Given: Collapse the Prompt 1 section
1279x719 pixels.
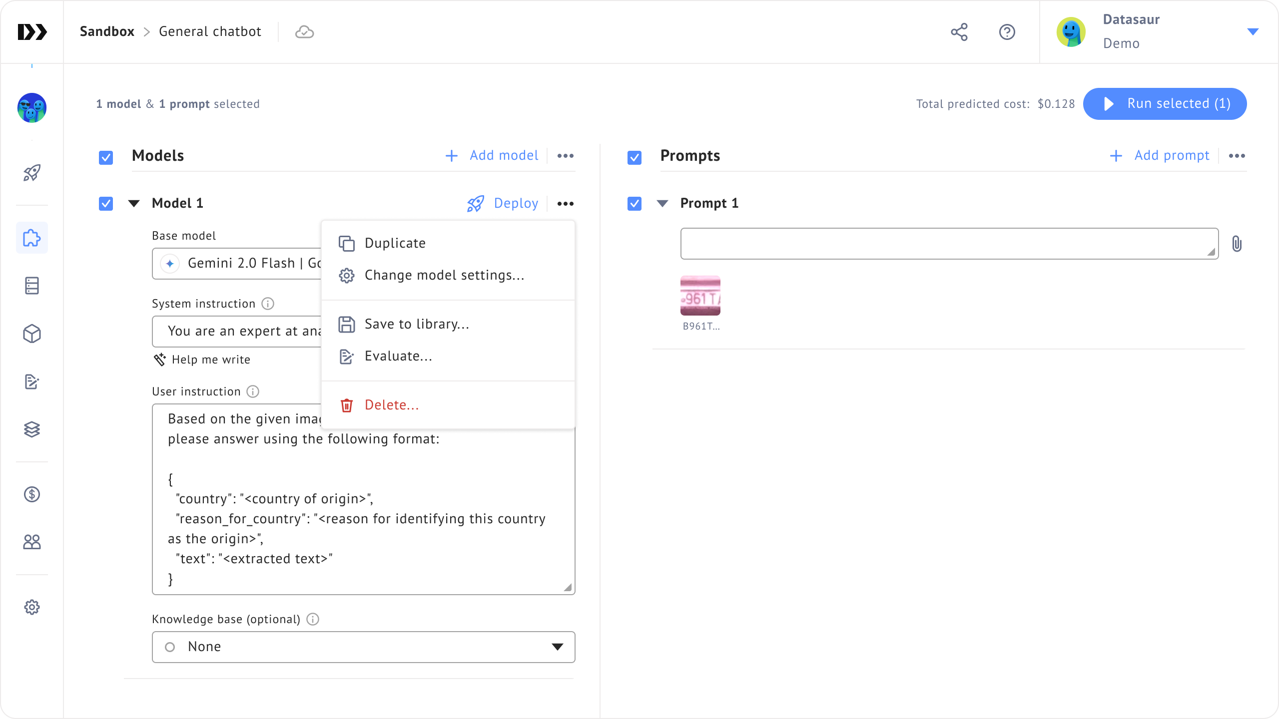Looking at the screenshot, I should (x=662, y=203).
